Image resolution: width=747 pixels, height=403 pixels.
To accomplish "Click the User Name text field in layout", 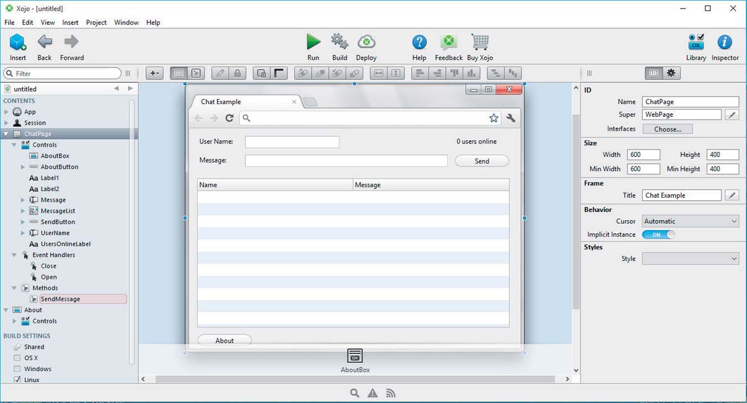I will pos(292,142).
